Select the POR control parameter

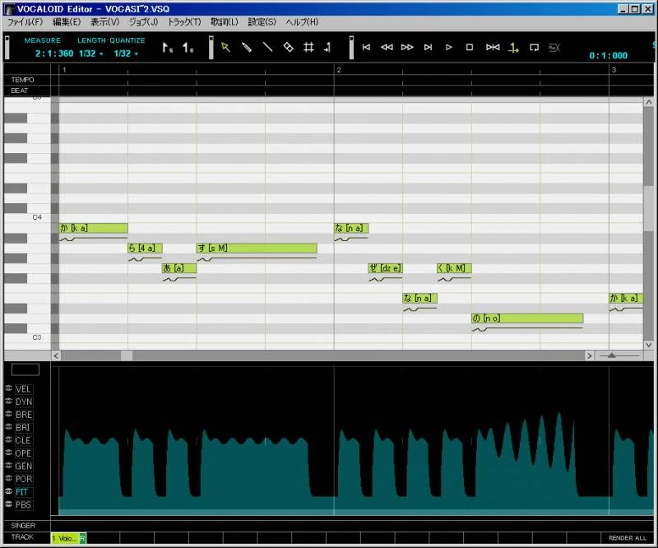[24, 479]
